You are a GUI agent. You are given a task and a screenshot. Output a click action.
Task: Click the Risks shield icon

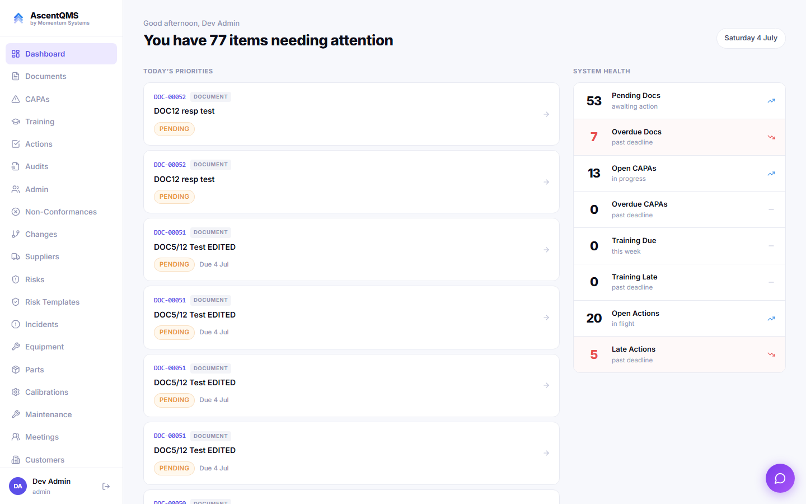coord(16,279)
